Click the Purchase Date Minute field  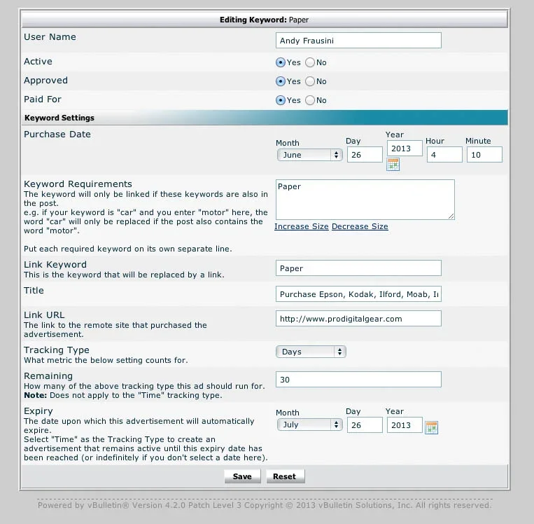point(484,155)
